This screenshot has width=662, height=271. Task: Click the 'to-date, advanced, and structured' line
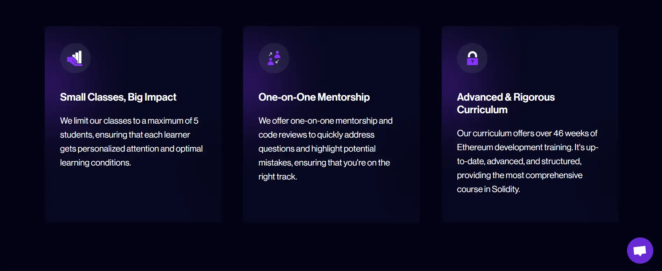coord(519,161)
